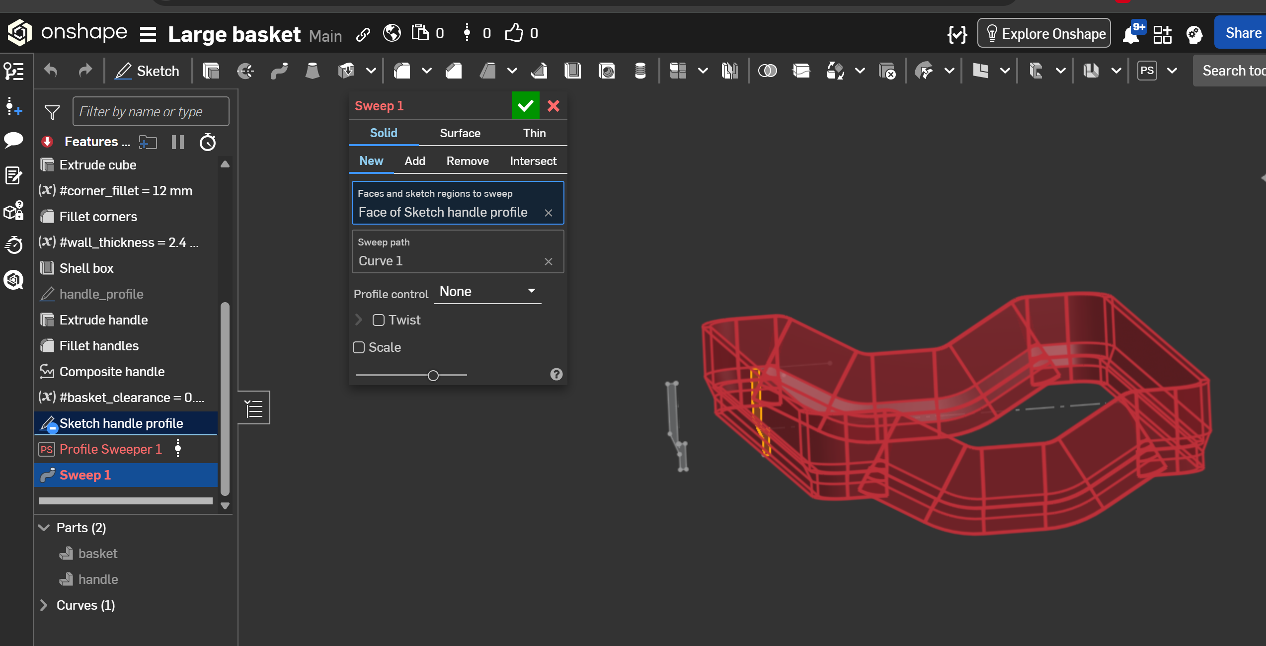The image size is (1266, 646).
Task: Select the Revolve tool icon
Action: click(x=245, y=71)
